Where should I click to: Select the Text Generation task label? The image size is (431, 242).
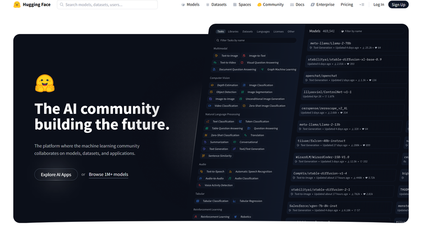click(219, 149)
